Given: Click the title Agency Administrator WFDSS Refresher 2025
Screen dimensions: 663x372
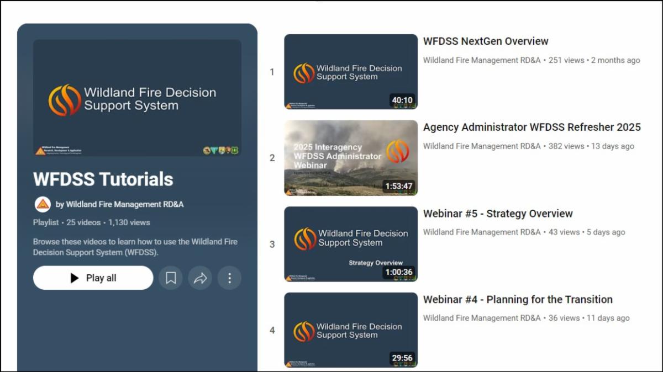Looking at the screenshot, I should (x=532, y=127).
